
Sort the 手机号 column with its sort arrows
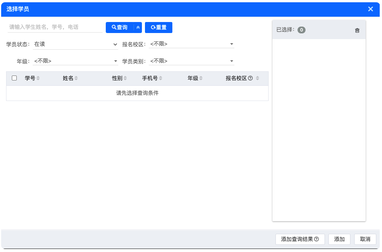[x=161, y=78]
